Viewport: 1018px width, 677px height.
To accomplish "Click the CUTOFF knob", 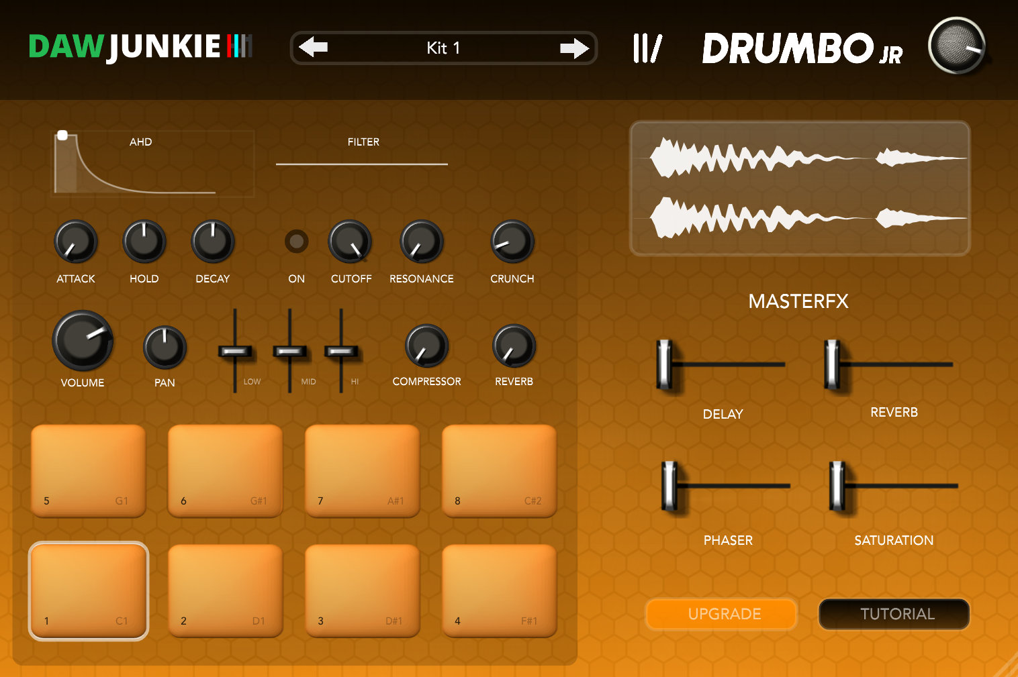I will pos(350,242).
